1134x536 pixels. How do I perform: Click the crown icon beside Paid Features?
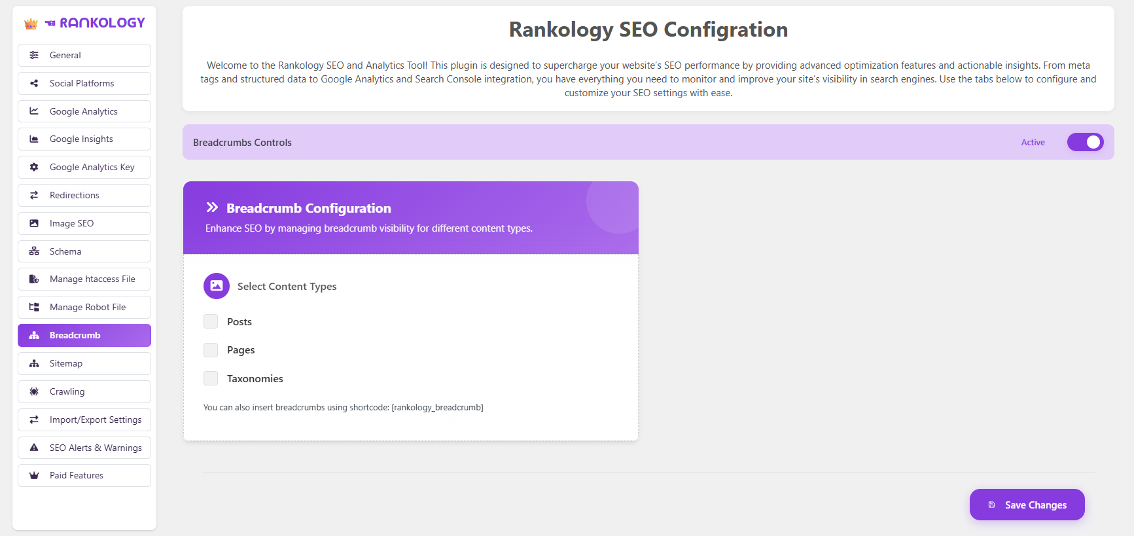tap(34, 476)
